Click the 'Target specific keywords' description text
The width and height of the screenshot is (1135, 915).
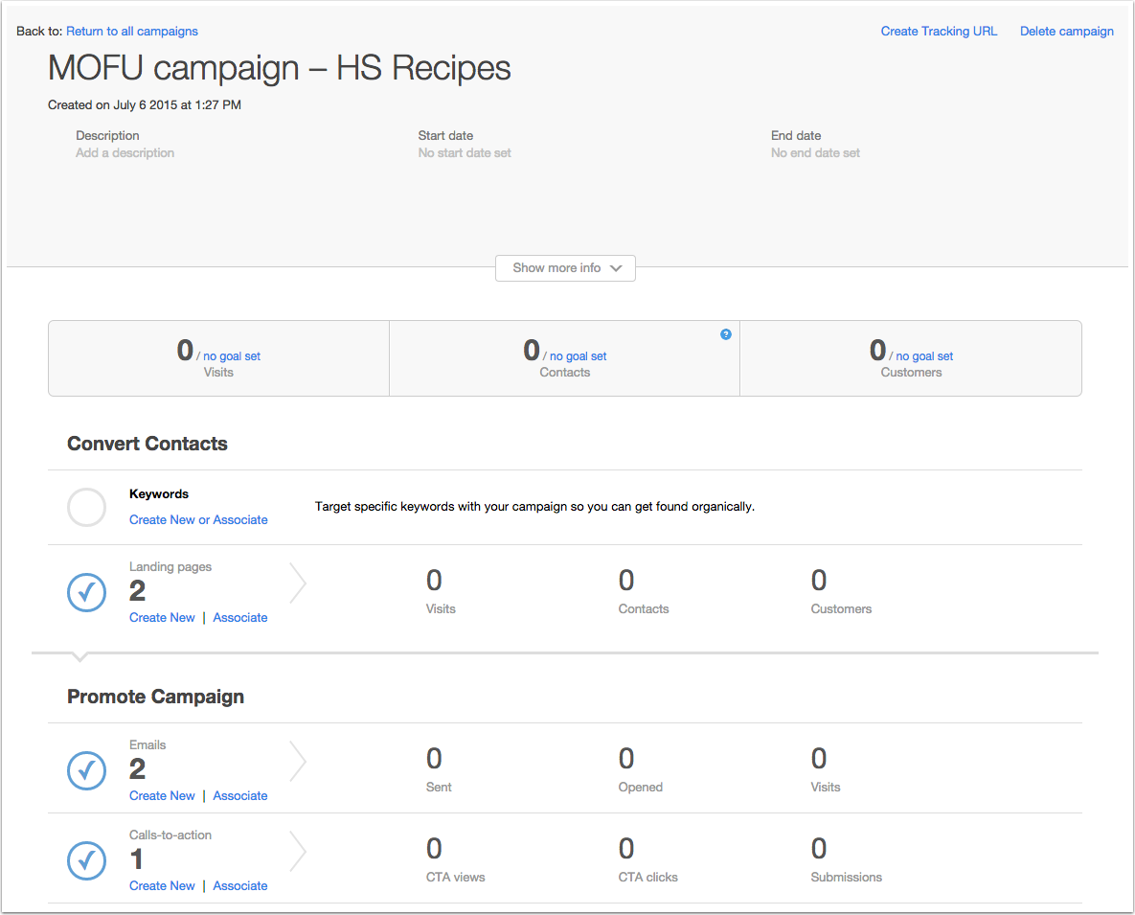(x=534, y=507)
